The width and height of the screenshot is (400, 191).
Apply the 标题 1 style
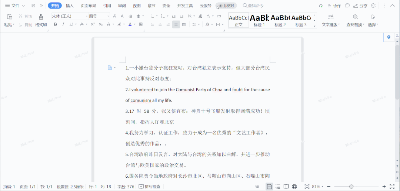pyautogui.click(x=259, y=20)
